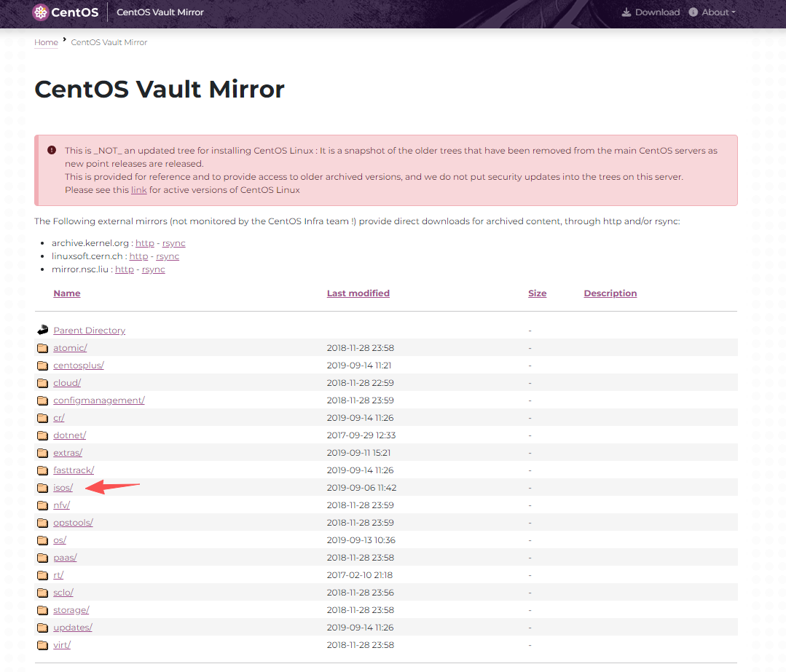786x672 pixels.
Task: Open the isos/ directory link
Action: click(63, 488)
